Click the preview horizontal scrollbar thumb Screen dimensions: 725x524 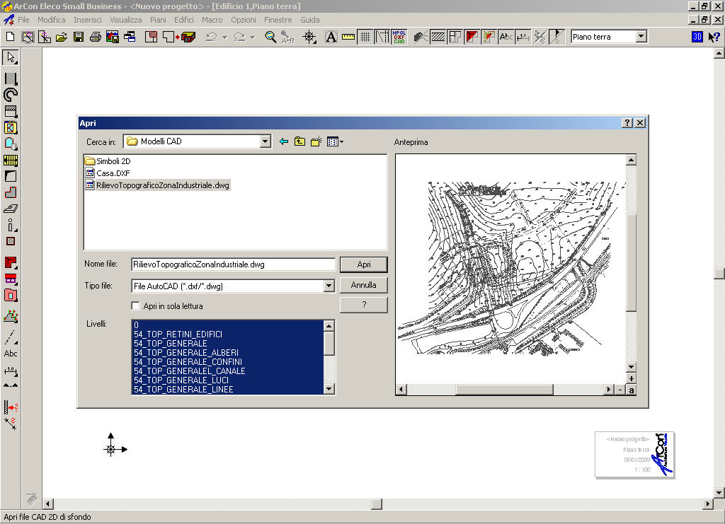pos(504,390)
